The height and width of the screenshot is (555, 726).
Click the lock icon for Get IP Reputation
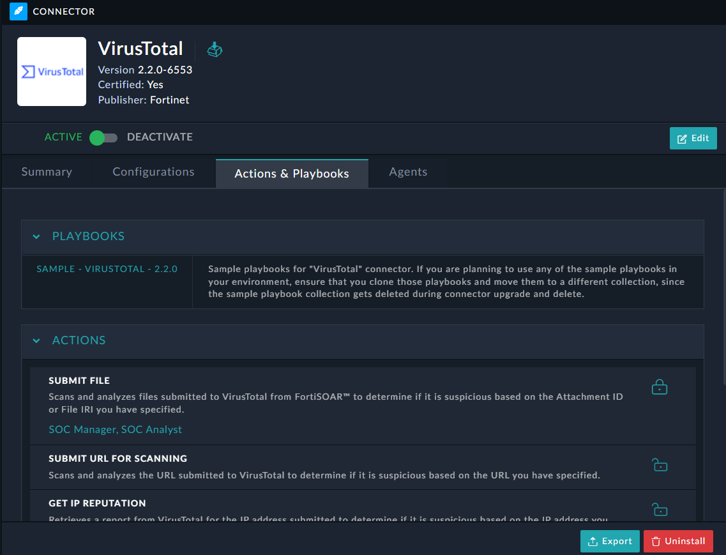[x=659, y=509]
